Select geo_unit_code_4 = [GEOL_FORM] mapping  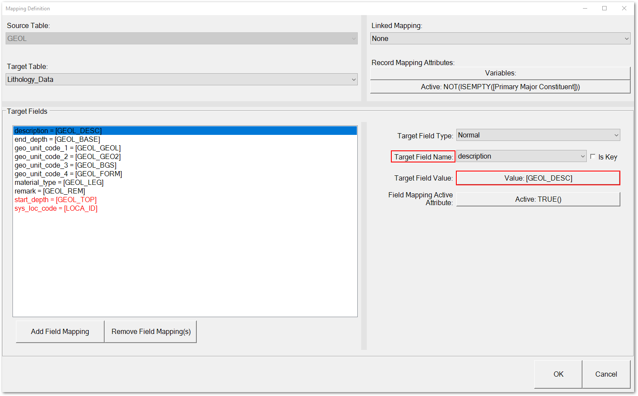tap(185, 174)
